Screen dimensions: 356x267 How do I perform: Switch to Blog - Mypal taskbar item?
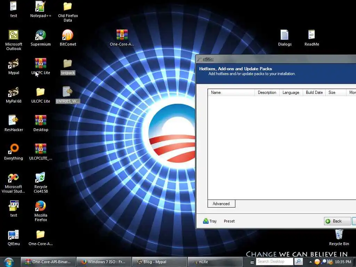point(159,262)
